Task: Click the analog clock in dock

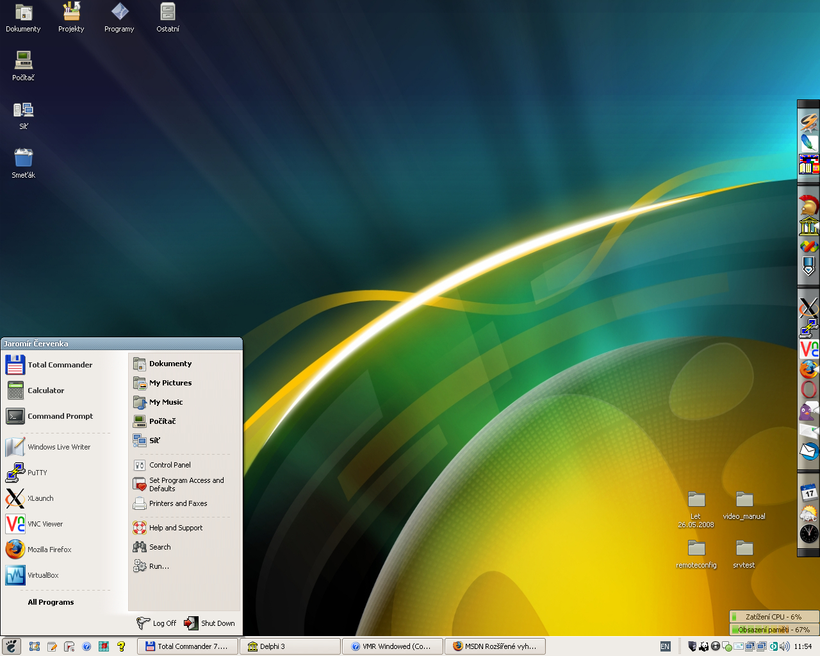Action: (x=809, y=534)
